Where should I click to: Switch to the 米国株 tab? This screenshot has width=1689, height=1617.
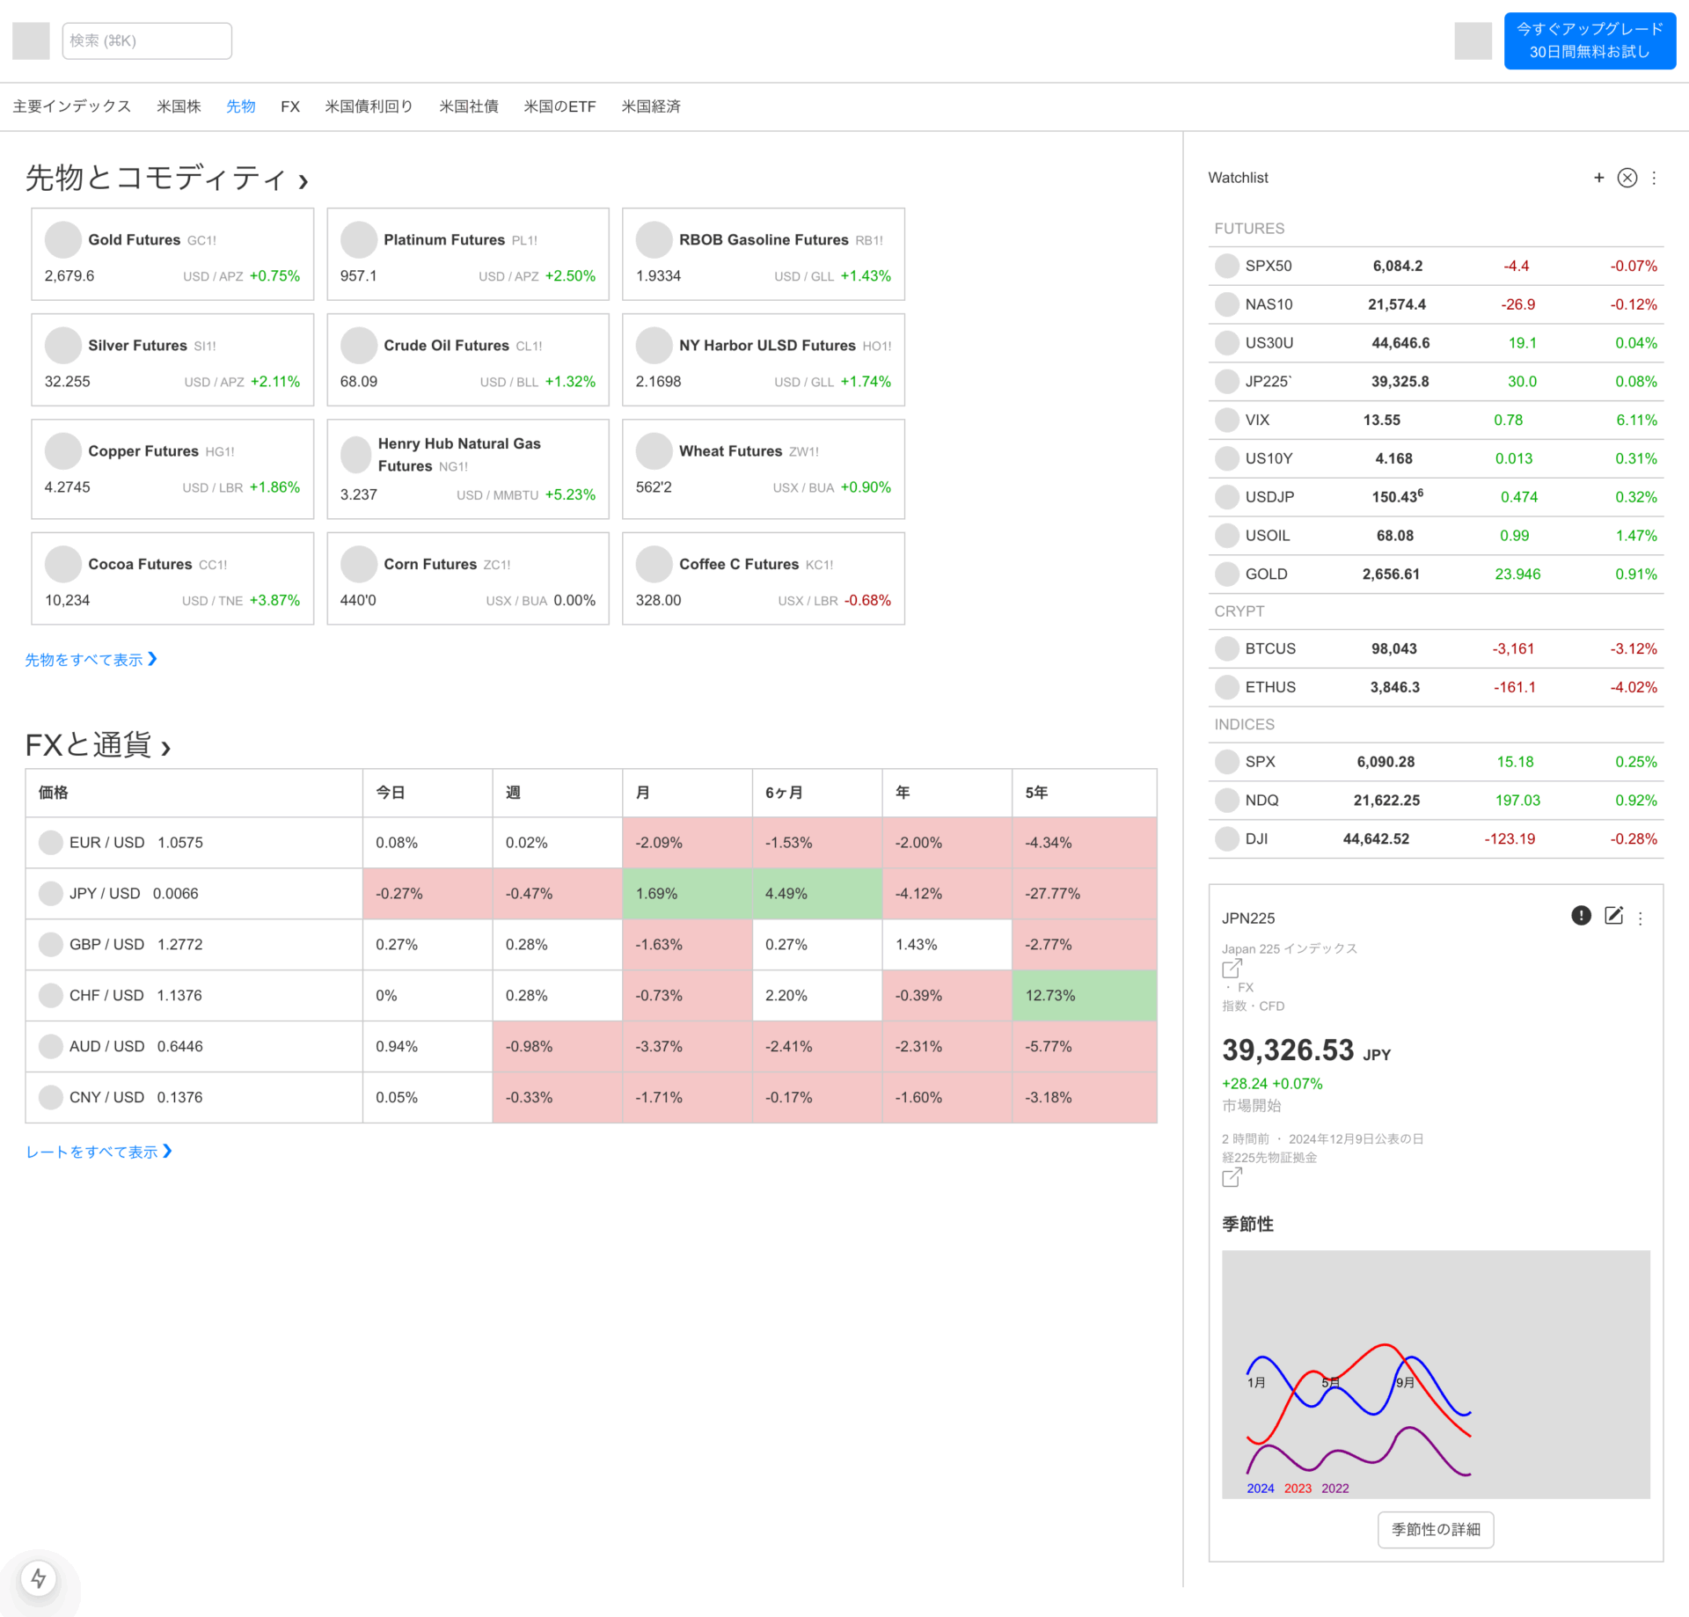coord(179,106)
